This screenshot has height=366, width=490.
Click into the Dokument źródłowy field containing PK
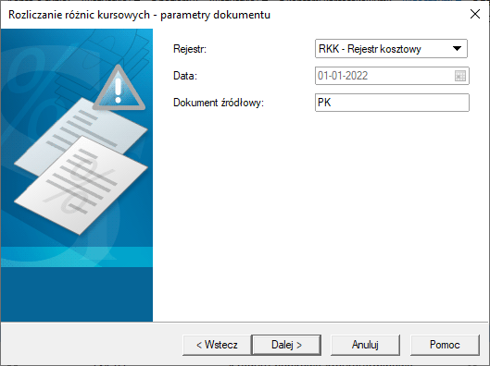point(392,103)
